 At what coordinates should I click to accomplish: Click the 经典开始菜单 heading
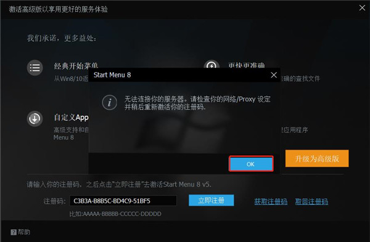click(x=76, y=66)
